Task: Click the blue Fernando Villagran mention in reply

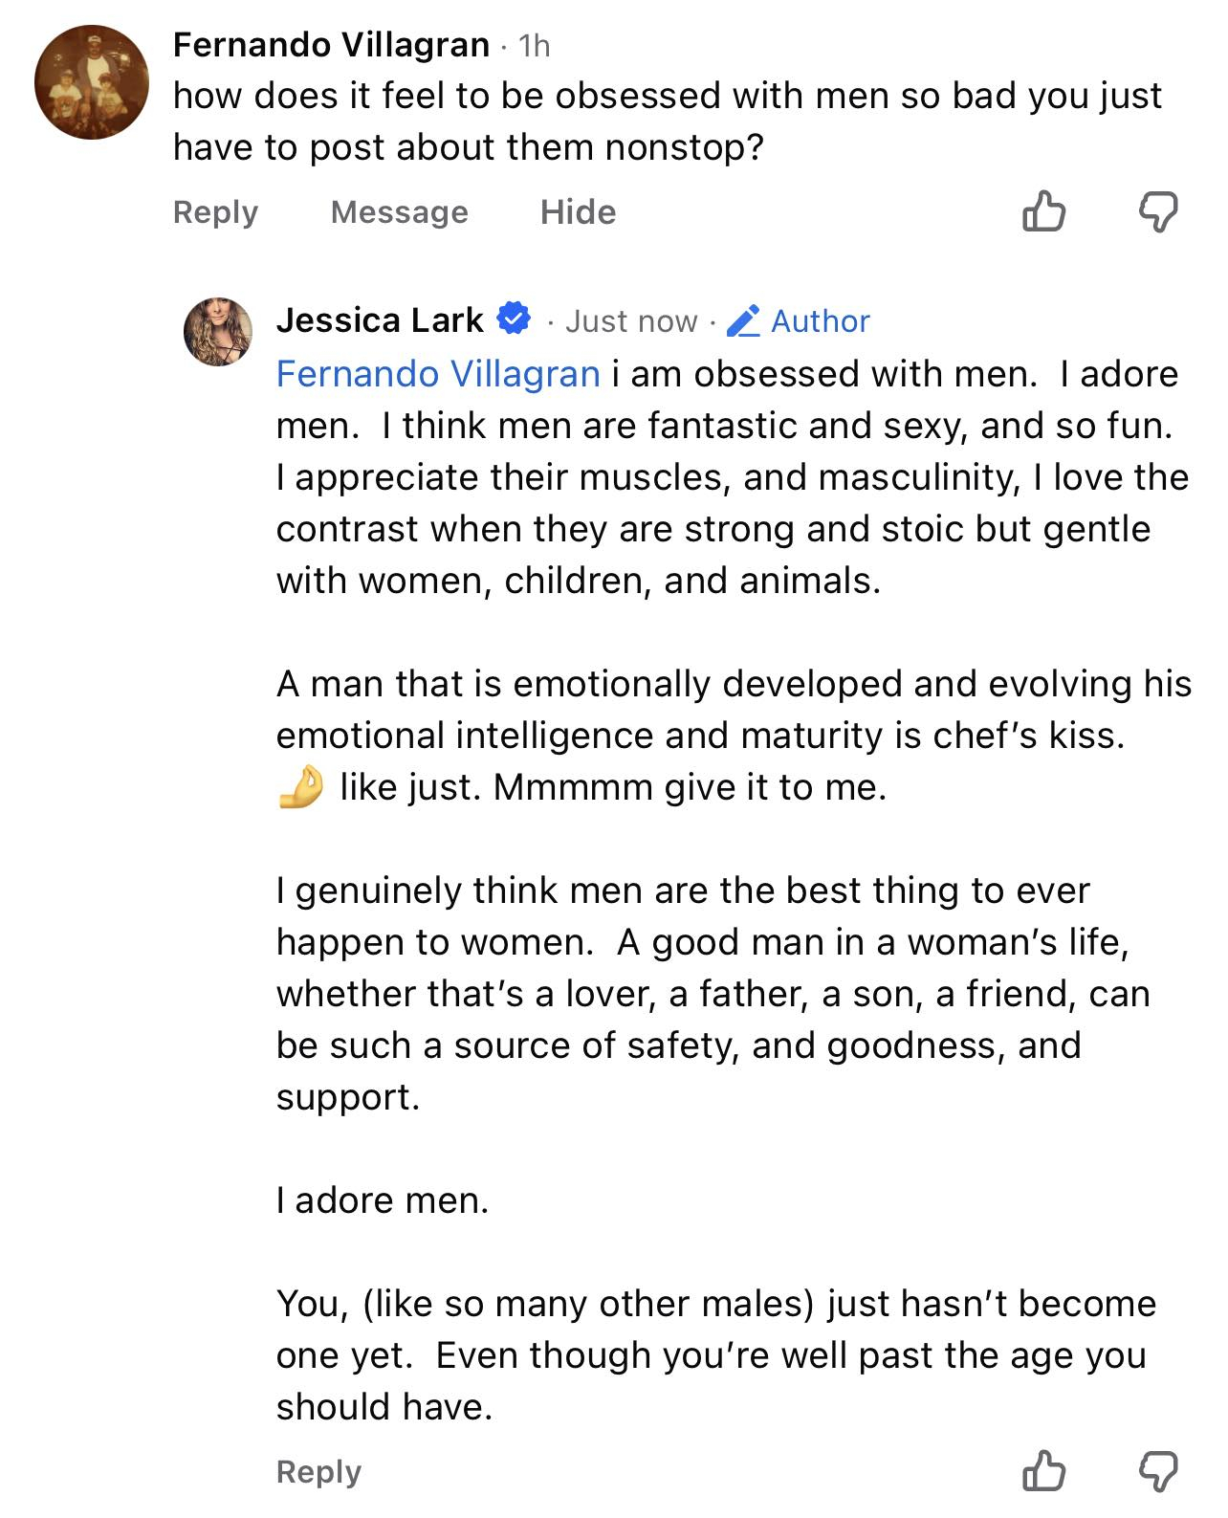Action: pos(438,374)
